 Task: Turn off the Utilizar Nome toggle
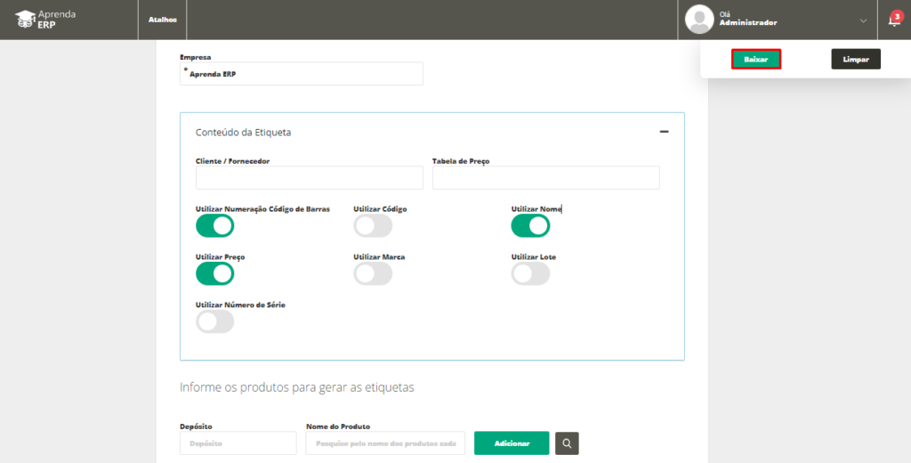[530, 225]
